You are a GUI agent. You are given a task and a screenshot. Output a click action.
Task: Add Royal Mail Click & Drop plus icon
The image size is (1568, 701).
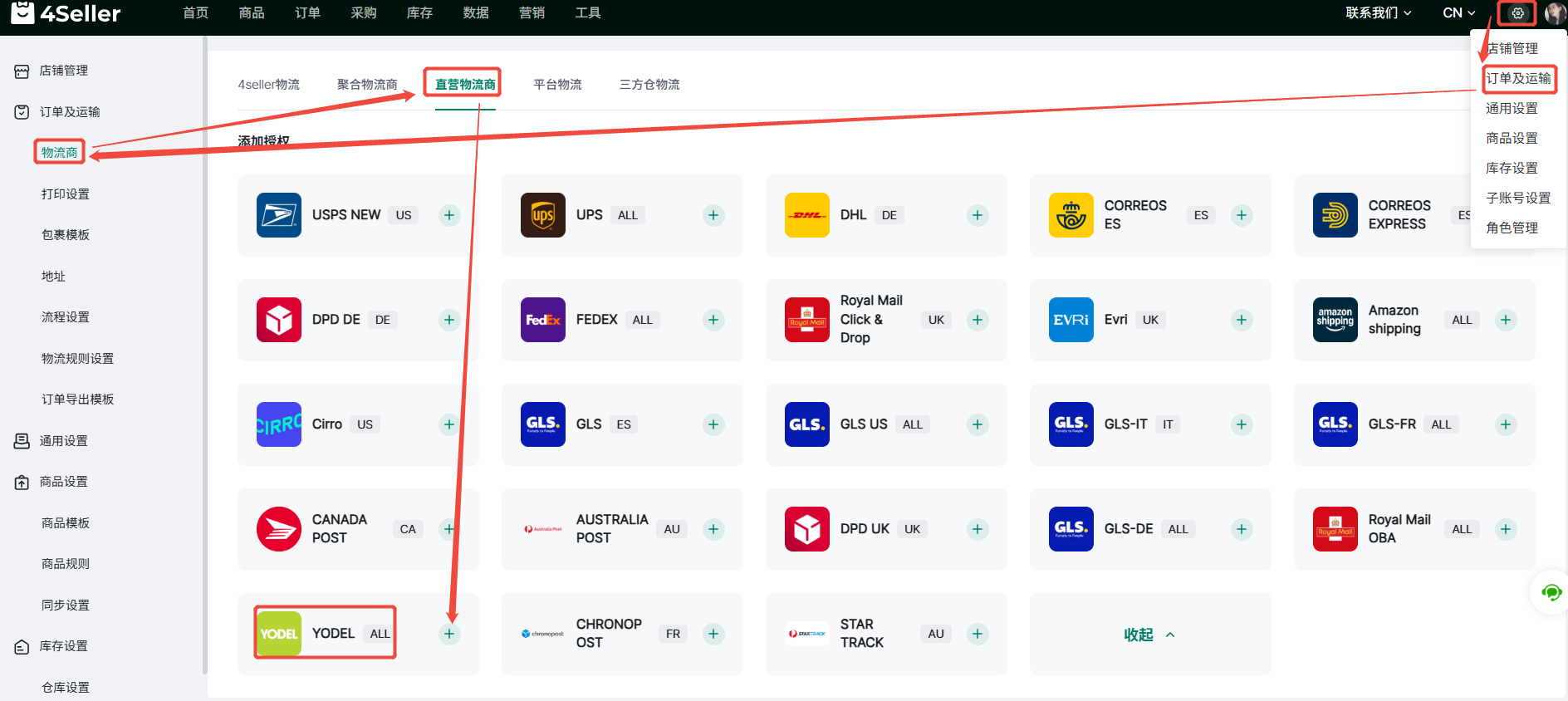[978, 320]
